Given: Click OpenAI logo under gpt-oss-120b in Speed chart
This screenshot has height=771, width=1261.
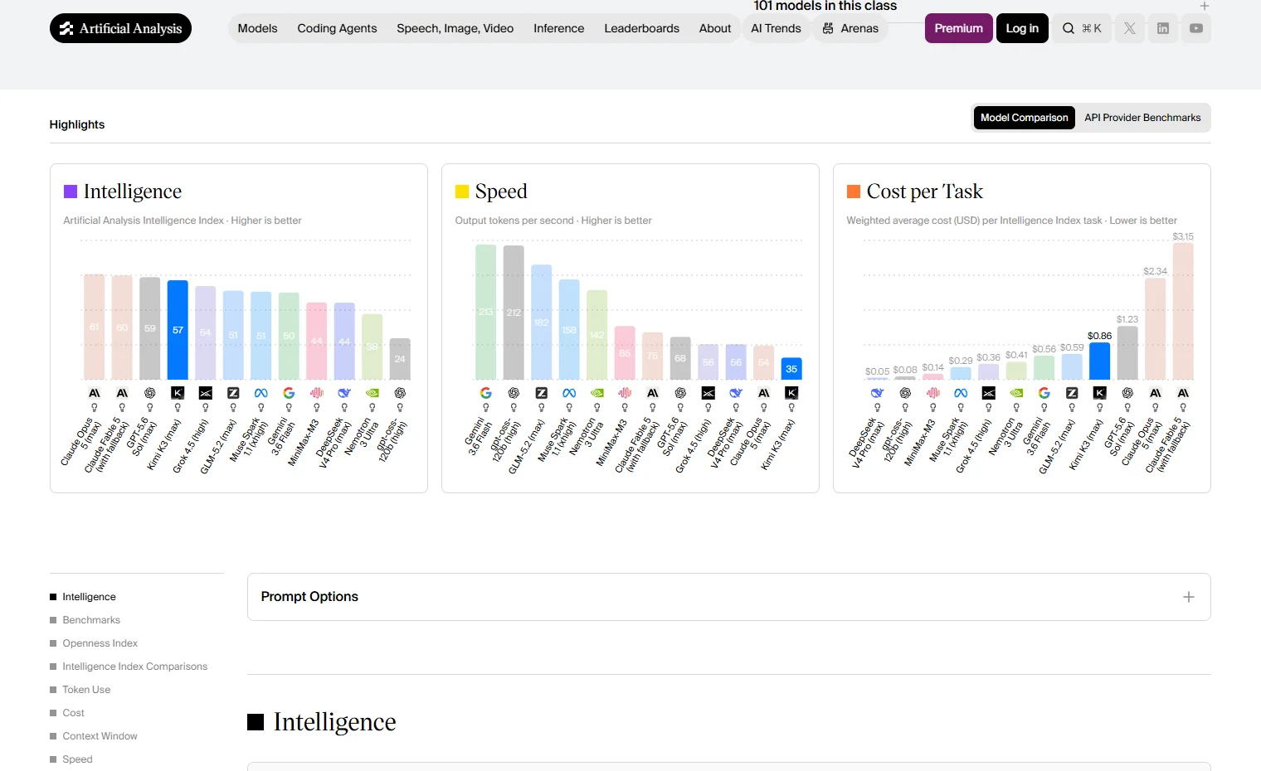Looking at the screenshot, I should coord(514,393).
